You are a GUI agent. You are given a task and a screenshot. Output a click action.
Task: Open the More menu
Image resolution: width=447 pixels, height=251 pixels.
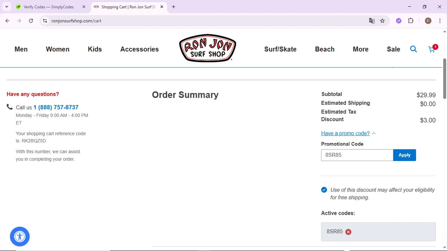coord(361,49)
